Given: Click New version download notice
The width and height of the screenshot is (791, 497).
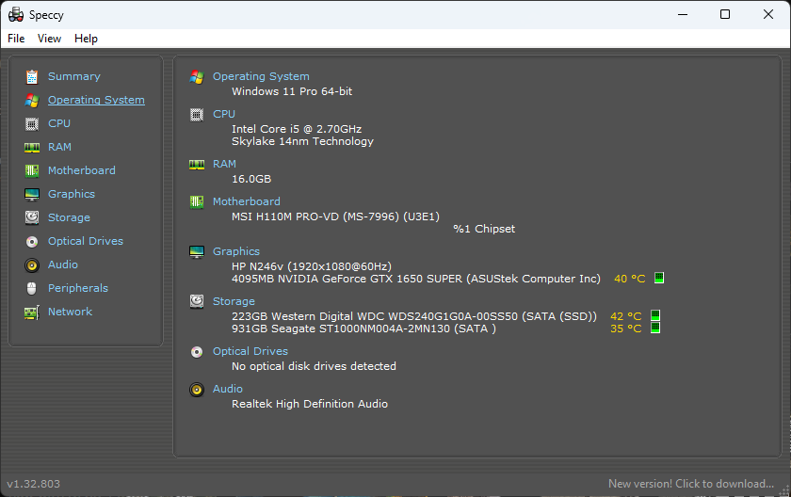Looking at the screenshot, I should (x=691, y=484).
